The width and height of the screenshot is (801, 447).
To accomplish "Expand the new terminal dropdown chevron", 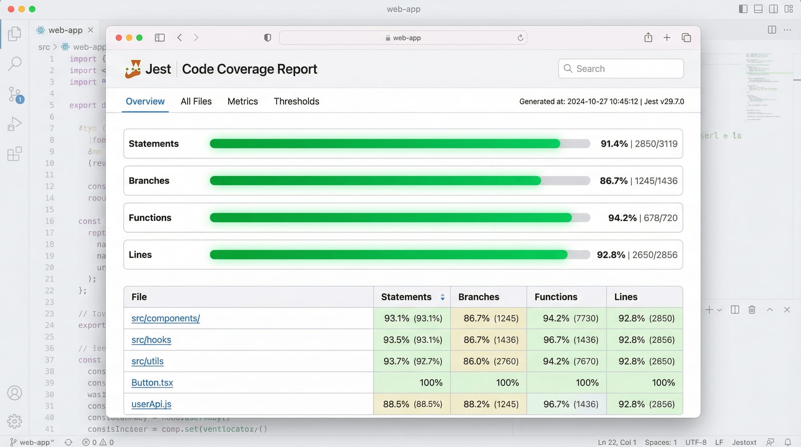I will tap(720, 310).
